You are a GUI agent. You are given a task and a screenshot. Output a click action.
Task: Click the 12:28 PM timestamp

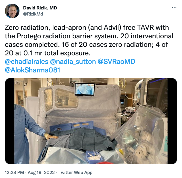click(14, 173)
